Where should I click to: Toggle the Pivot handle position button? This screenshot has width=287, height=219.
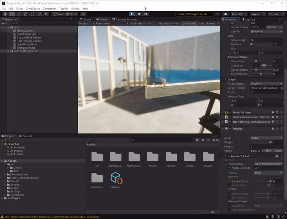coord(58,14)
